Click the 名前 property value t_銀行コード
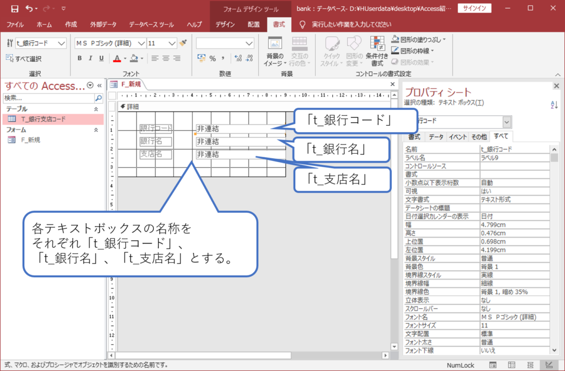Image resolution: width=565 pixels, height=371 pixels. coord(515,149)
